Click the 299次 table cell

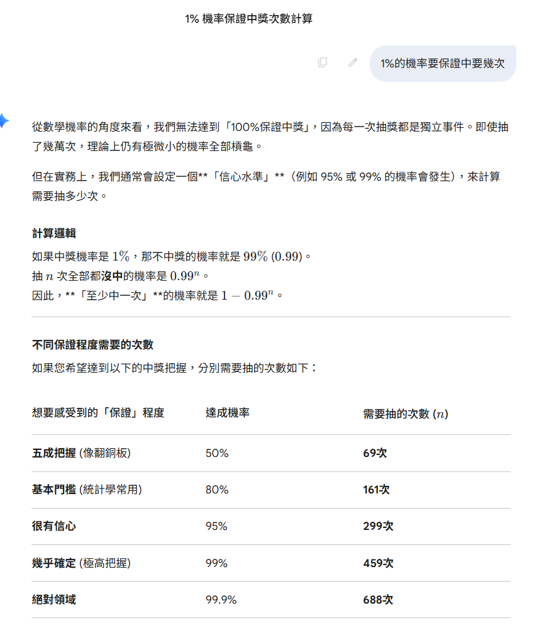coord(378,526)
